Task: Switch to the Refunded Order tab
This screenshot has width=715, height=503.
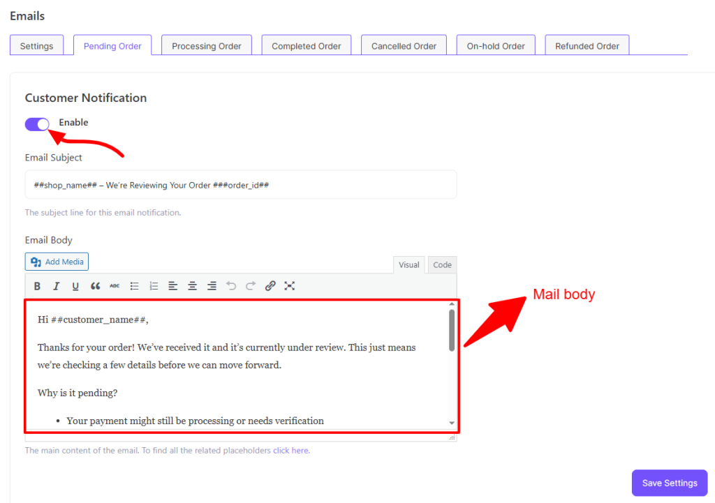Action: point(587,45)
